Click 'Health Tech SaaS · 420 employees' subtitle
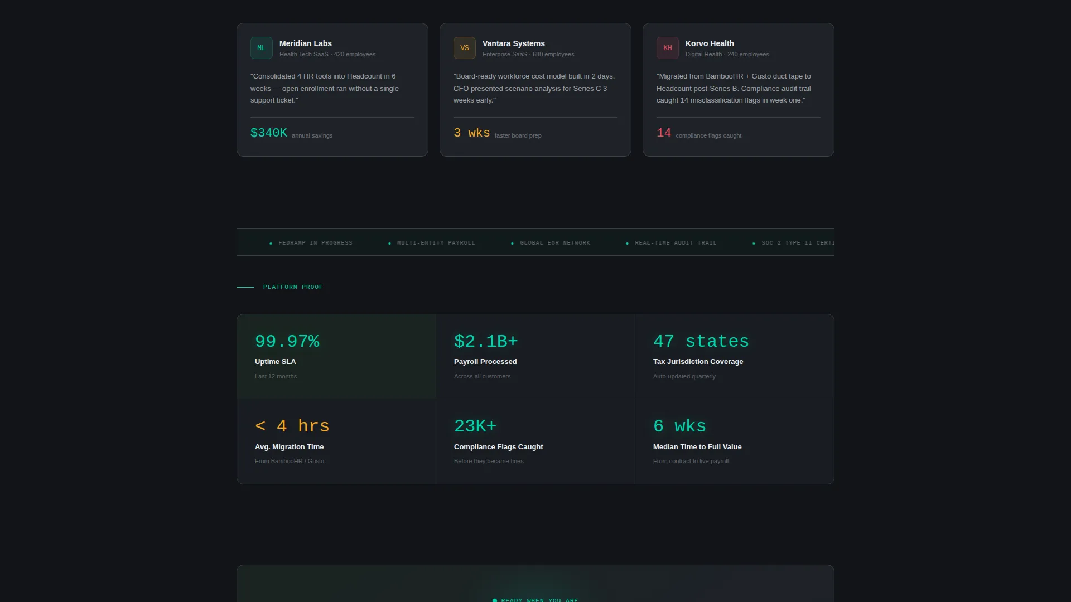 point(327,54)
